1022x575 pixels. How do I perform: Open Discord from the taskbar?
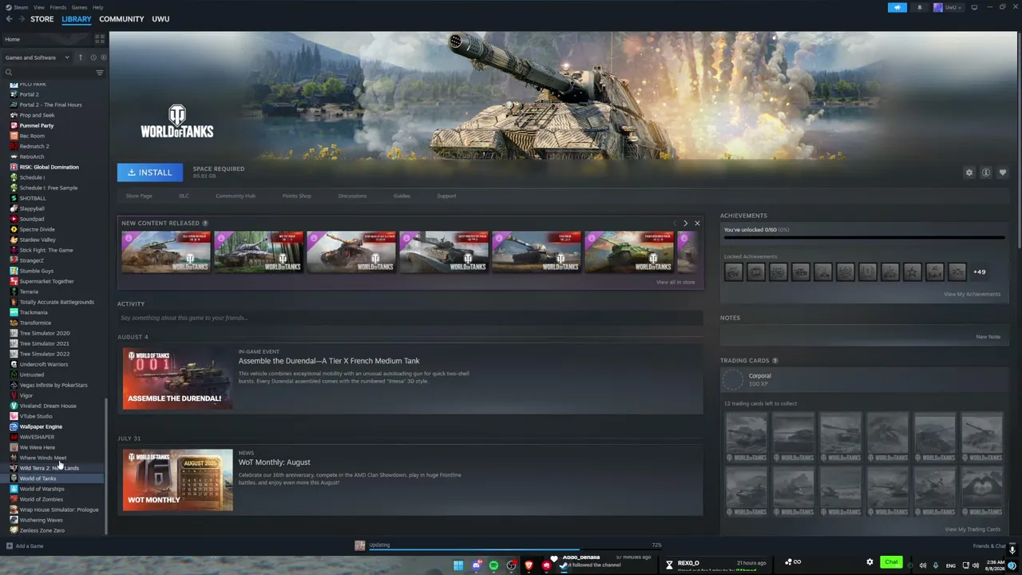[x=476, y=565]
